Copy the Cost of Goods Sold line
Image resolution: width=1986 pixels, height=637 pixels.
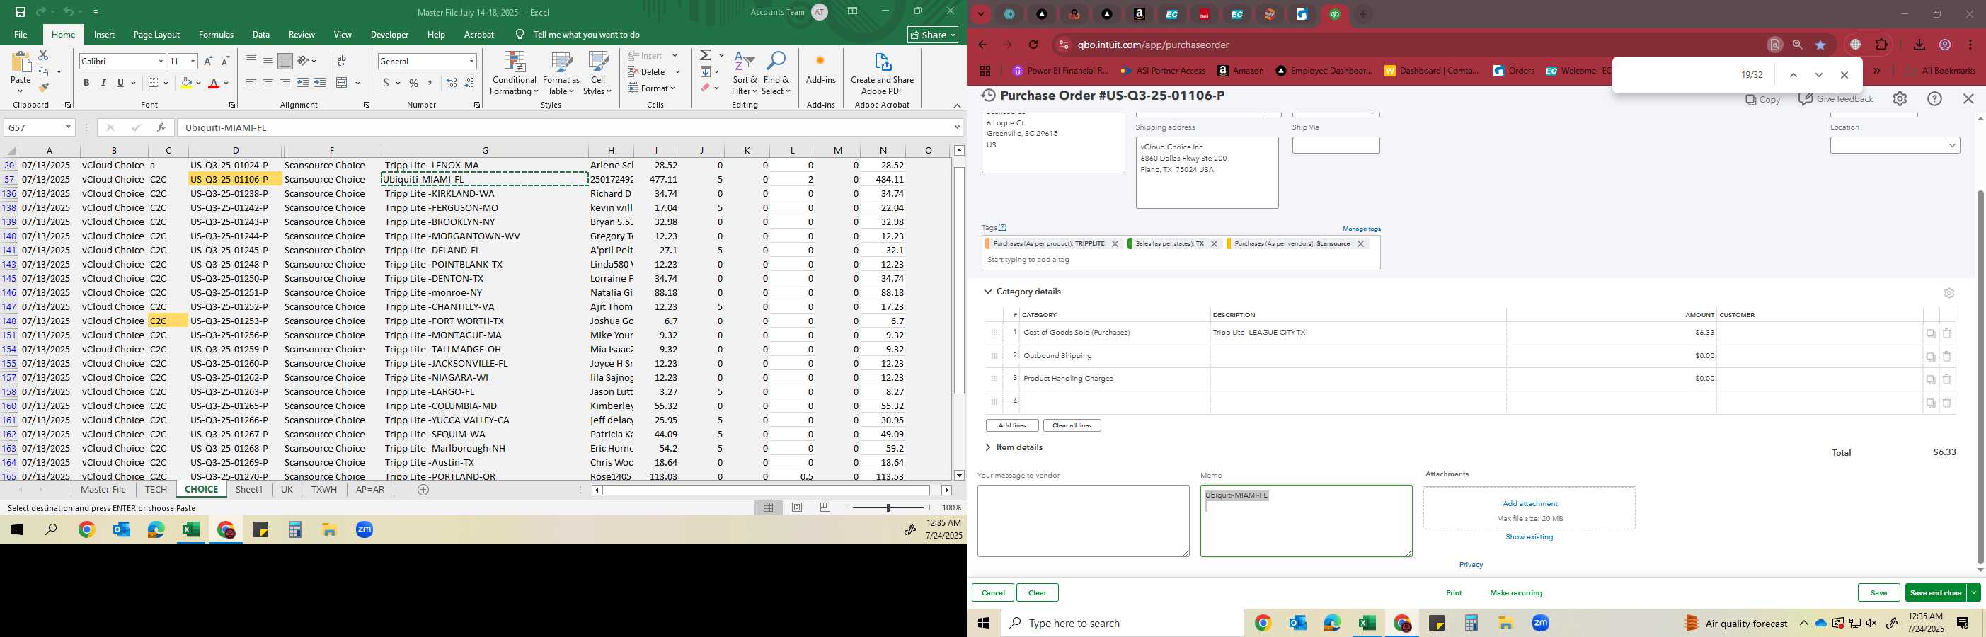click(x=1931, y=333)
